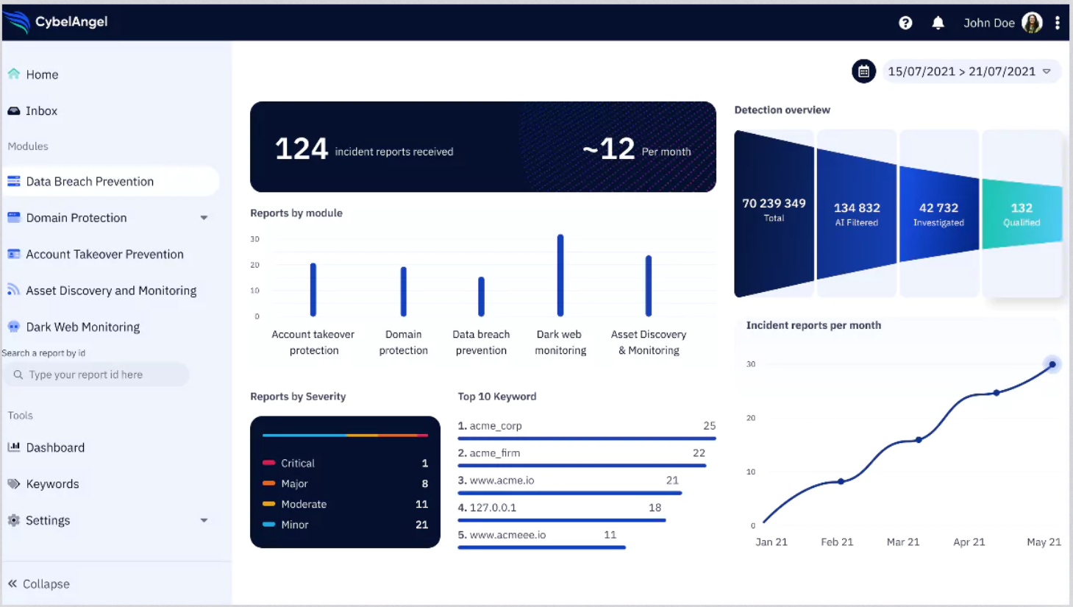Click the May 21 line chart point
This screenshot has height=607, width=1073.
pos(1052,364)
